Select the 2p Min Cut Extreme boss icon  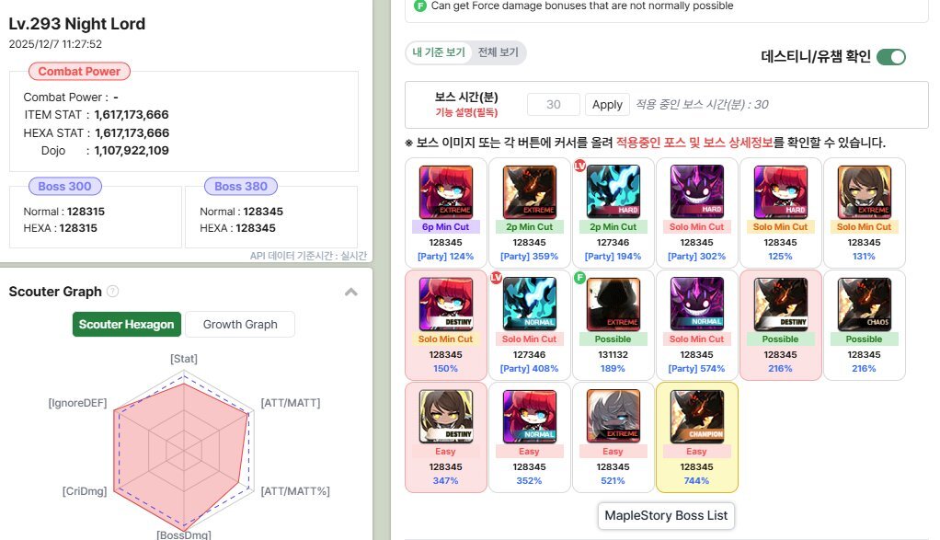point(530,191)
